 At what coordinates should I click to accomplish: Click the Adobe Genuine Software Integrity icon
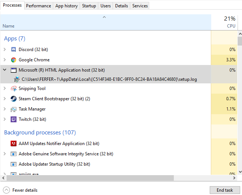tap(14, 154)
